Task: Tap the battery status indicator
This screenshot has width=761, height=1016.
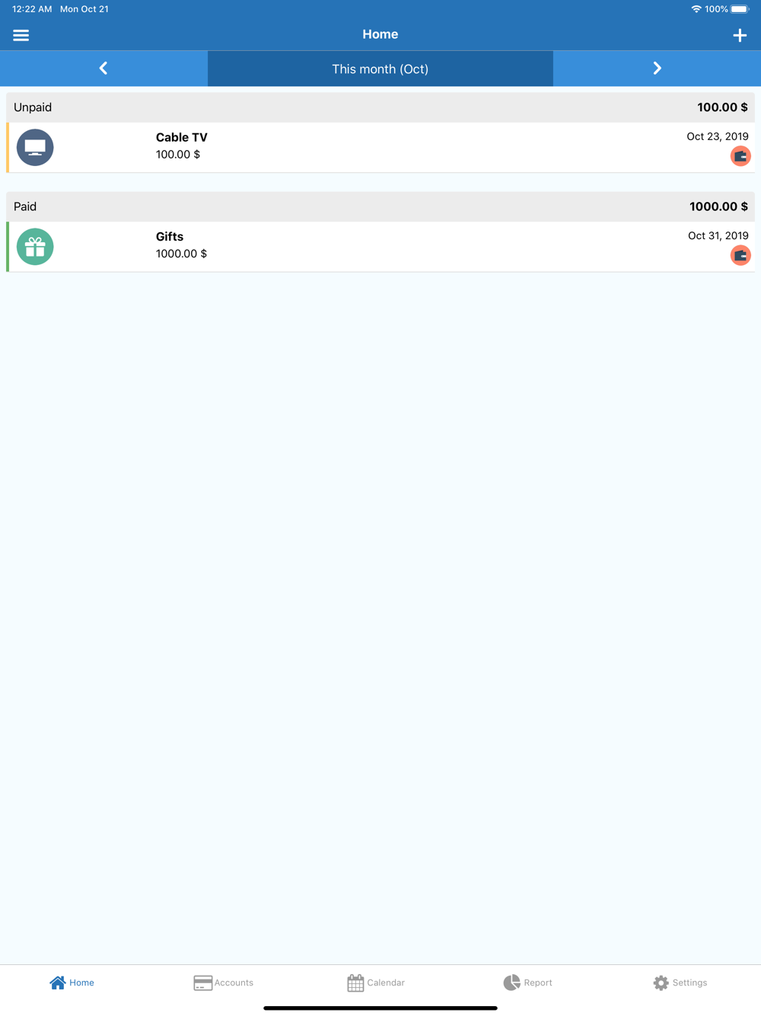Action: click(740, 9)
